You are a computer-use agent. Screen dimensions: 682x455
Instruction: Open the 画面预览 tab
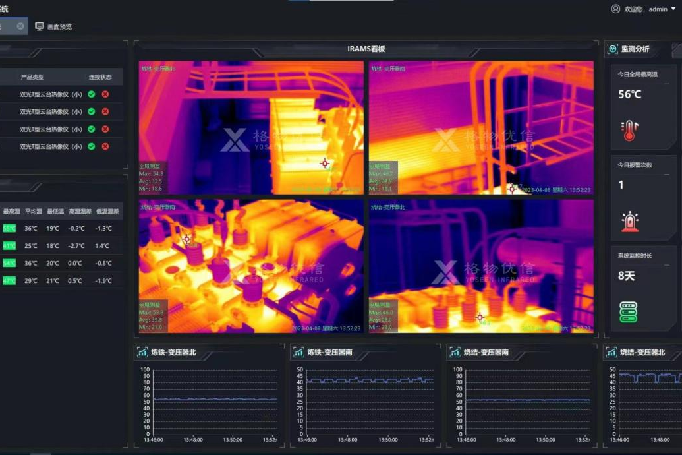[59, 26]
